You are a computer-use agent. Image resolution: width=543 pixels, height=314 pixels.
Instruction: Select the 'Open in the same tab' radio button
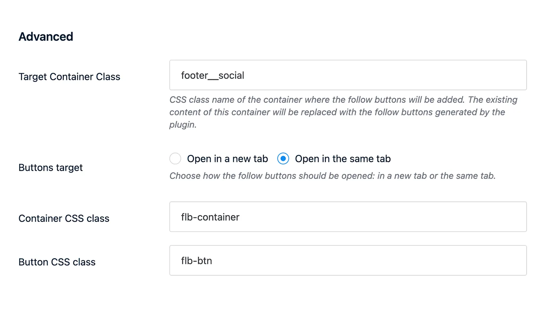click(x=283, y=159)
